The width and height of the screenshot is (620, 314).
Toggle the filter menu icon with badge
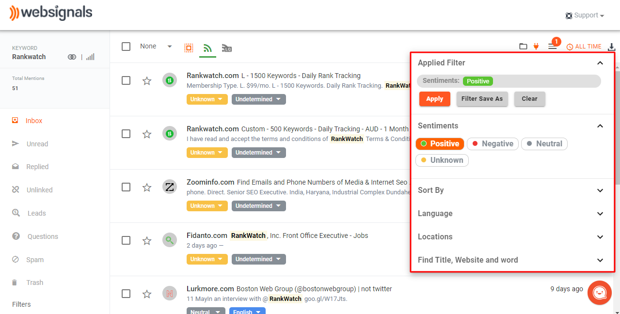553,47
